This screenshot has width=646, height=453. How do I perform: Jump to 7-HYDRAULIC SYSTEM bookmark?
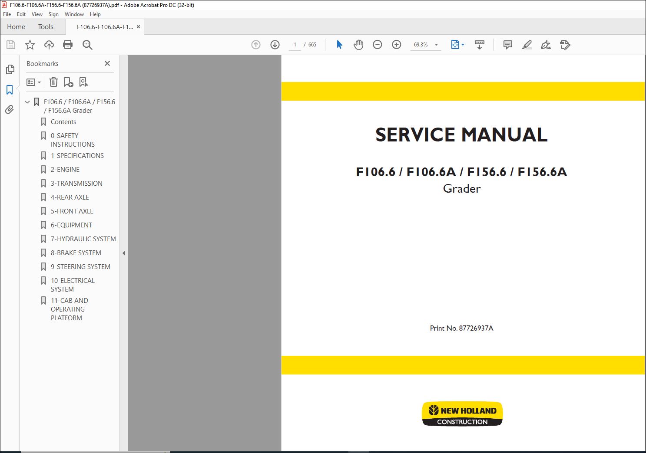(83, 239)
